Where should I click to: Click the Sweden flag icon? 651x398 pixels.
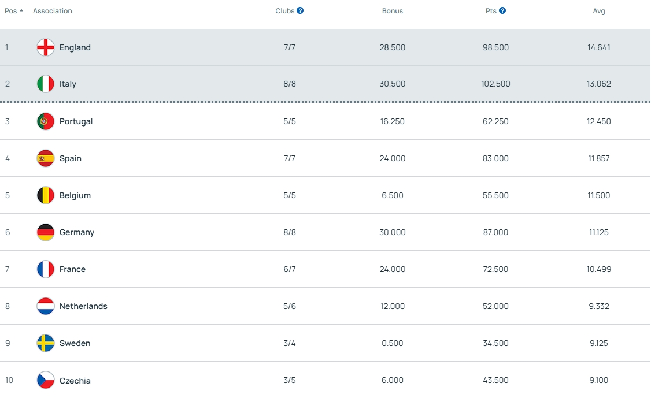coord(46,343)
